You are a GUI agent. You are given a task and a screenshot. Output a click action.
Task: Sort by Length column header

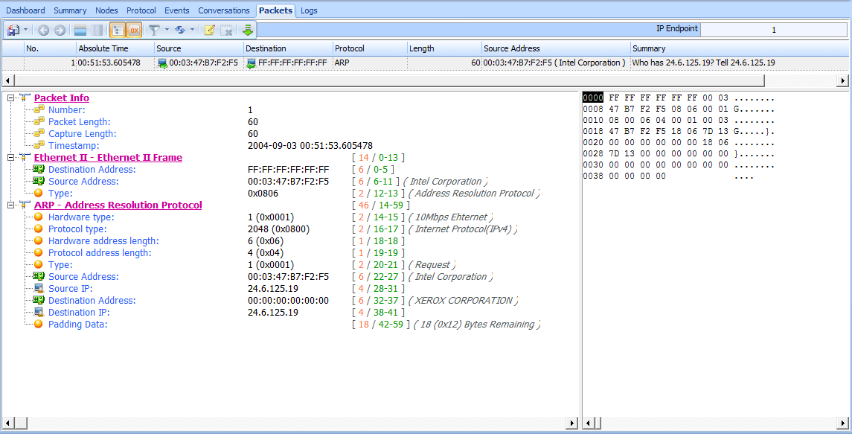(x=444, y=48)
